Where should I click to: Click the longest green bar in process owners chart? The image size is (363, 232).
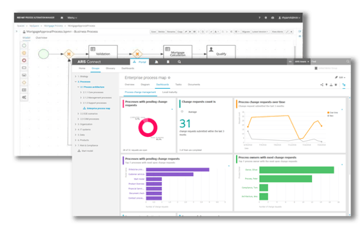point(297,170)
